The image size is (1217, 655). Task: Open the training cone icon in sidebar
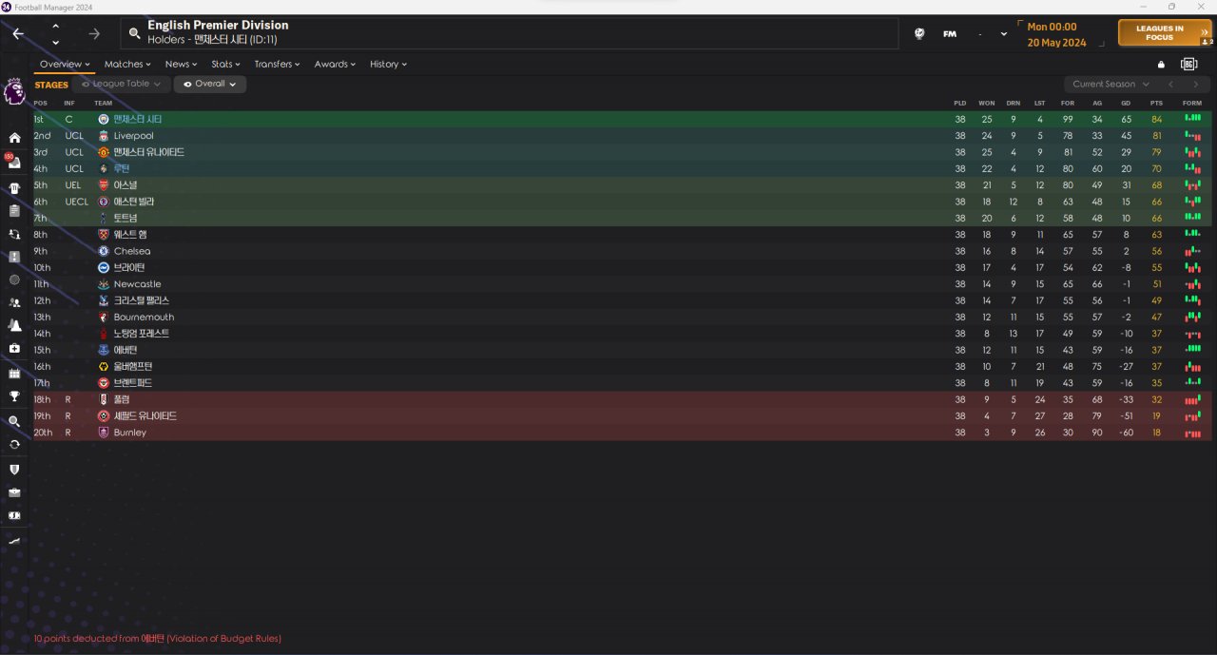point(14,325)
